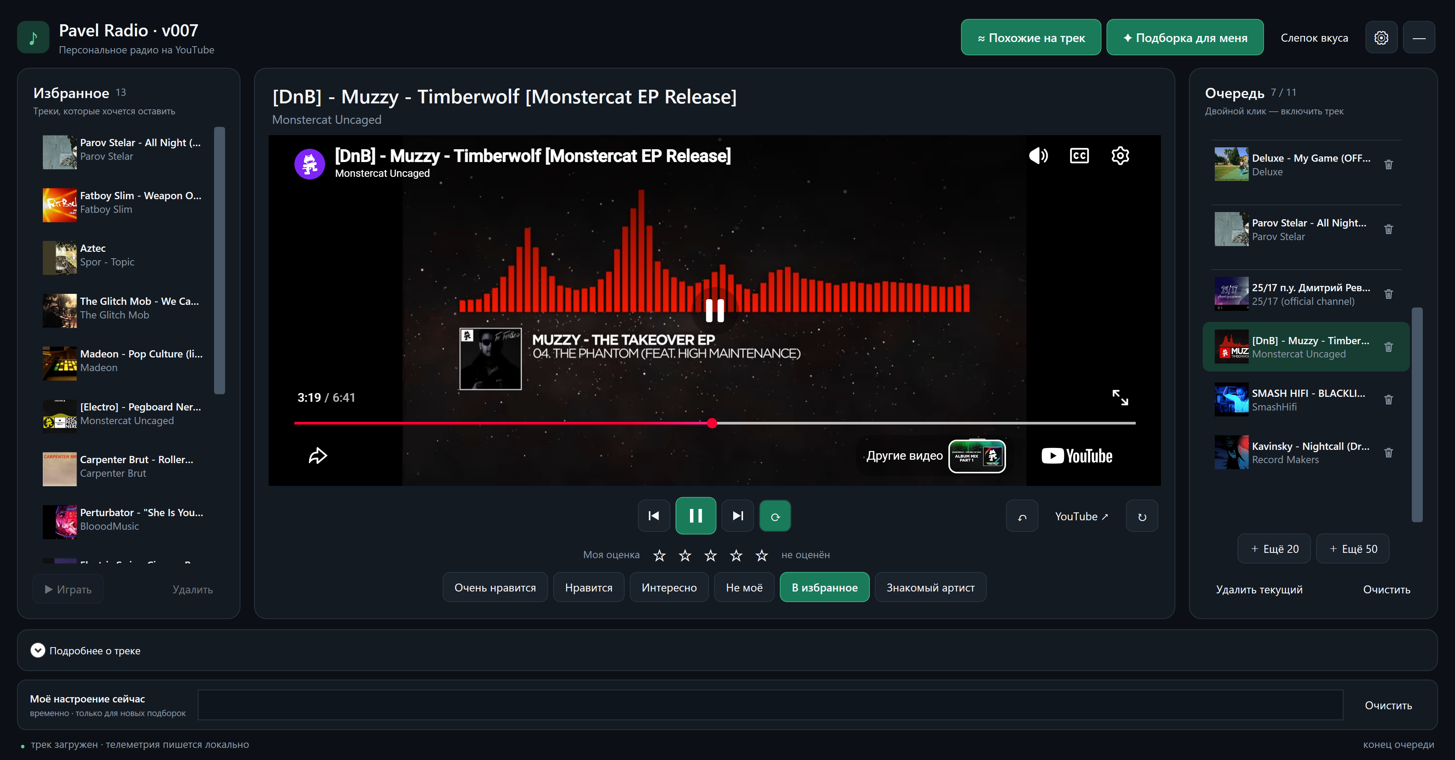
Task: Open the track on YouTube via external link
Action: [1081, 516]
